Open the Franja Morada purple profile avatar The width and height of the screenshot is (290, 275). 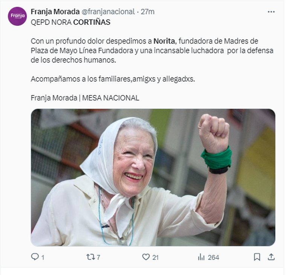(17, 16)
